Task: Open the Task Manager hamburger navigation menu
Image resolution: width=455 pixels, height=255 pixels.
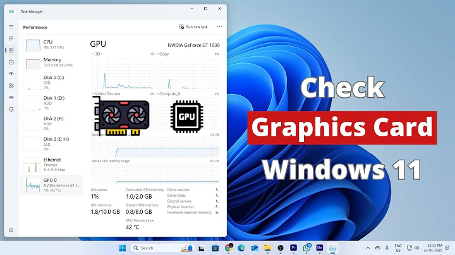Action: tap(11, 27)
